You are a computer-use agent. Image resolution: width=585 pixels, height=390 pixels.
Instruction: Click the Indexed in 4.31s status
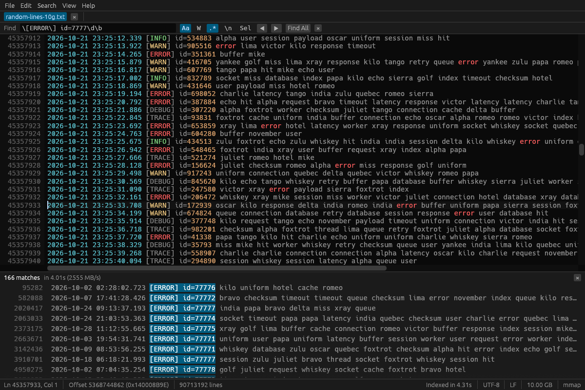coord(448,385)
